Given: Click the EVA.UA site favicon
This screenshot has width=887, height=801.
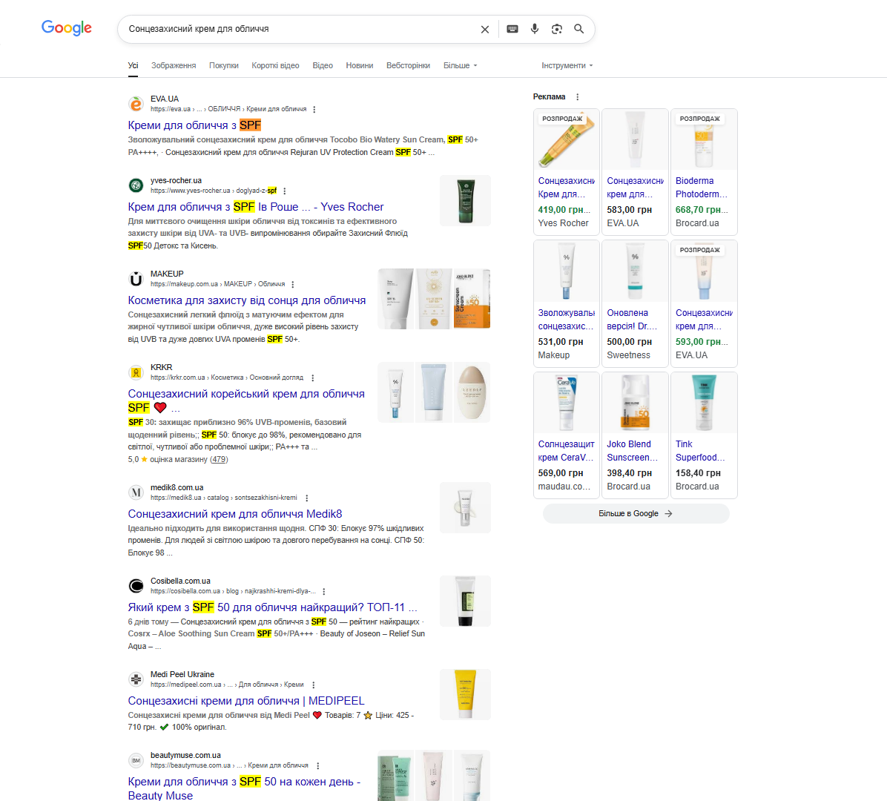Looking at the screenshot, I should point(136,104).
